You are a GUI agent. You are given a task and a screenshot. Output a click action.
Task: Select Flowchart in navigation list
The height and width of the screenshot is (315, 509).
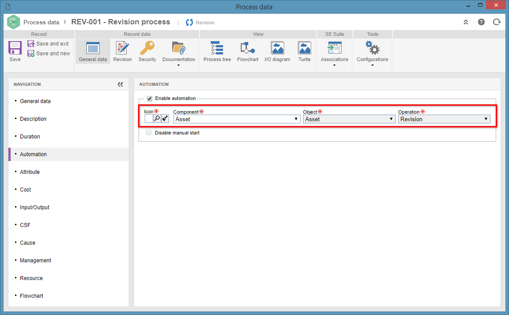coord(31,296)
